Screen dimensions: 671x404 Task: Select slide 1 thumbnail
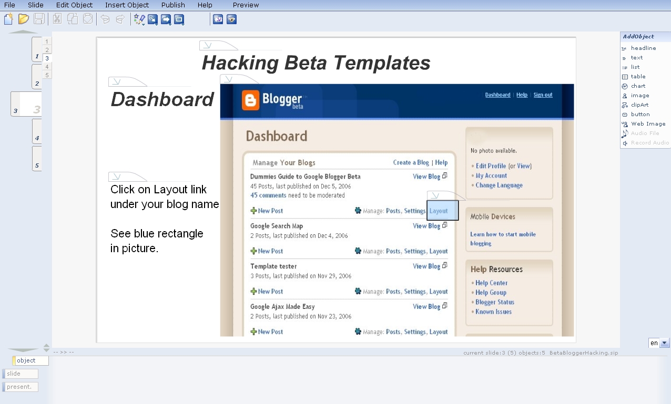click(36, 49)
